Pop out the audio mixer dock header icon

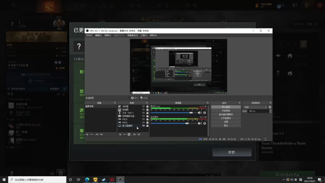pos(208,103)
